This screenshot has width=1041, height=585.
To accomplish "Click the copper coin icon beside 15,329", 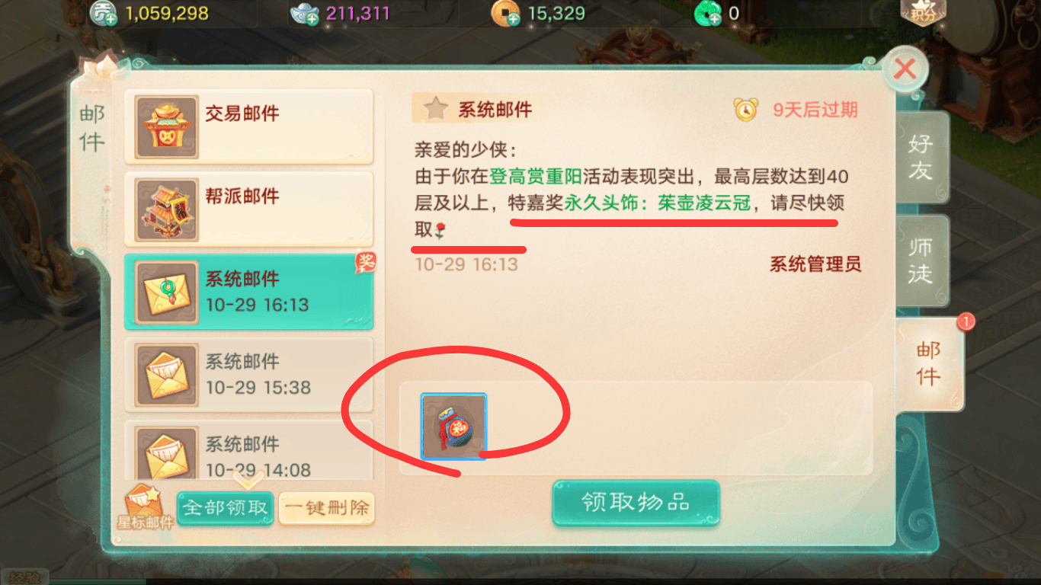I will pyautogui.click(x=505, y=13).
